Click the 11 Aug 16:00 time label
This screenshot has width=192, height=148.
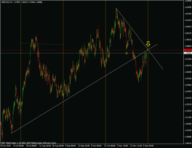[x=45, y=146]
